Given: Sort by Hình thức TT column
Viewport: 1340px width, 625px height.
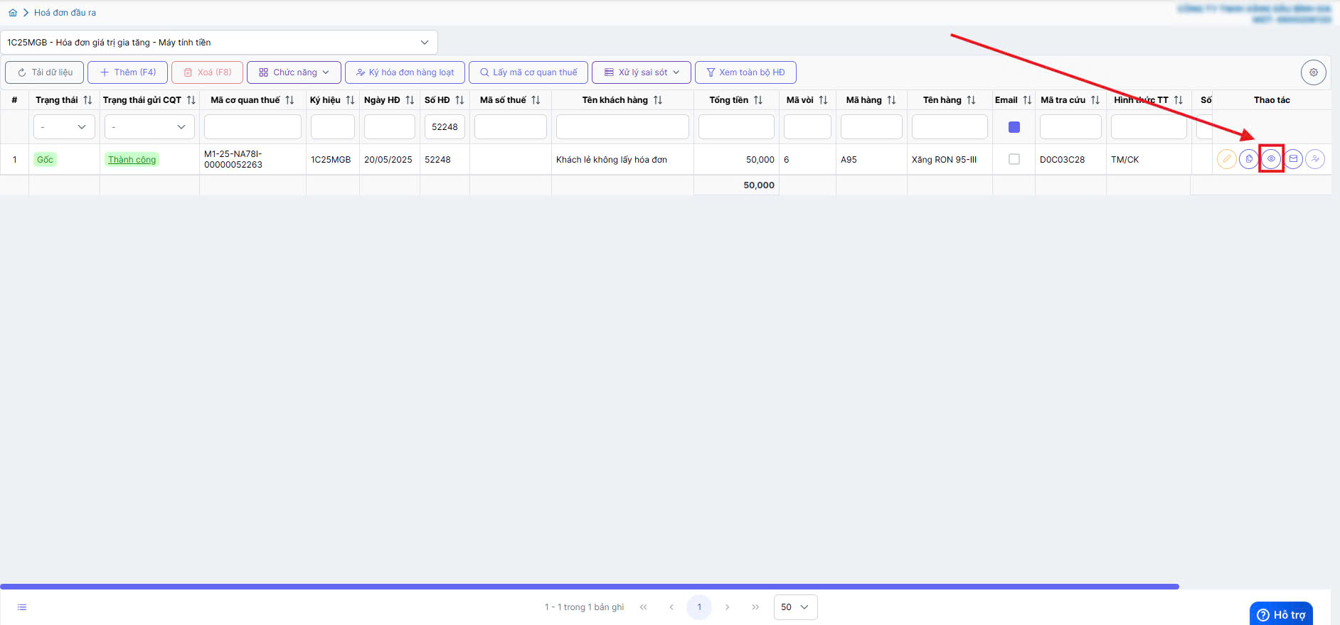Looking at the screenshot, I should coord(1179,100).
